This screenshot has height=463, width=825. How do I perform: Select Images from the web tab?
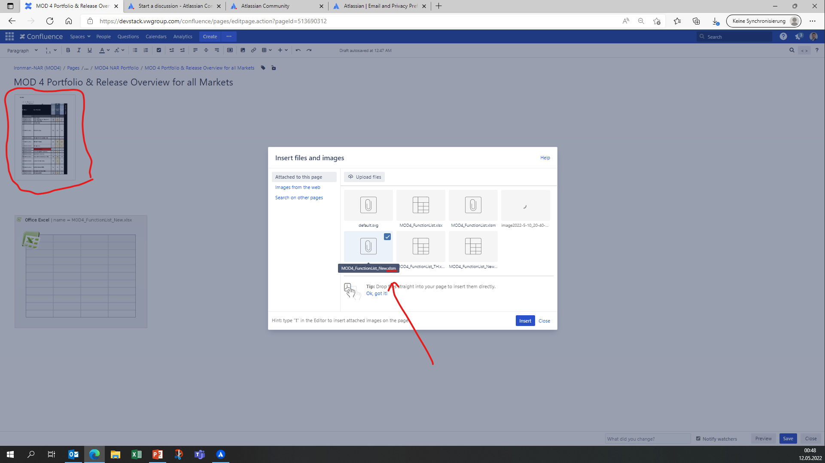coord(298,187)
